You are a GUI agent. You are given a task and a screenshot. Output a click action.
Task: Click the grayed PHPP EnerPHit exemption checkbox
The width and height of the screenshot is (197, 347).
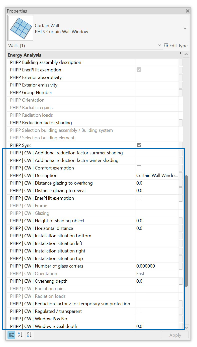coord(139,70)
